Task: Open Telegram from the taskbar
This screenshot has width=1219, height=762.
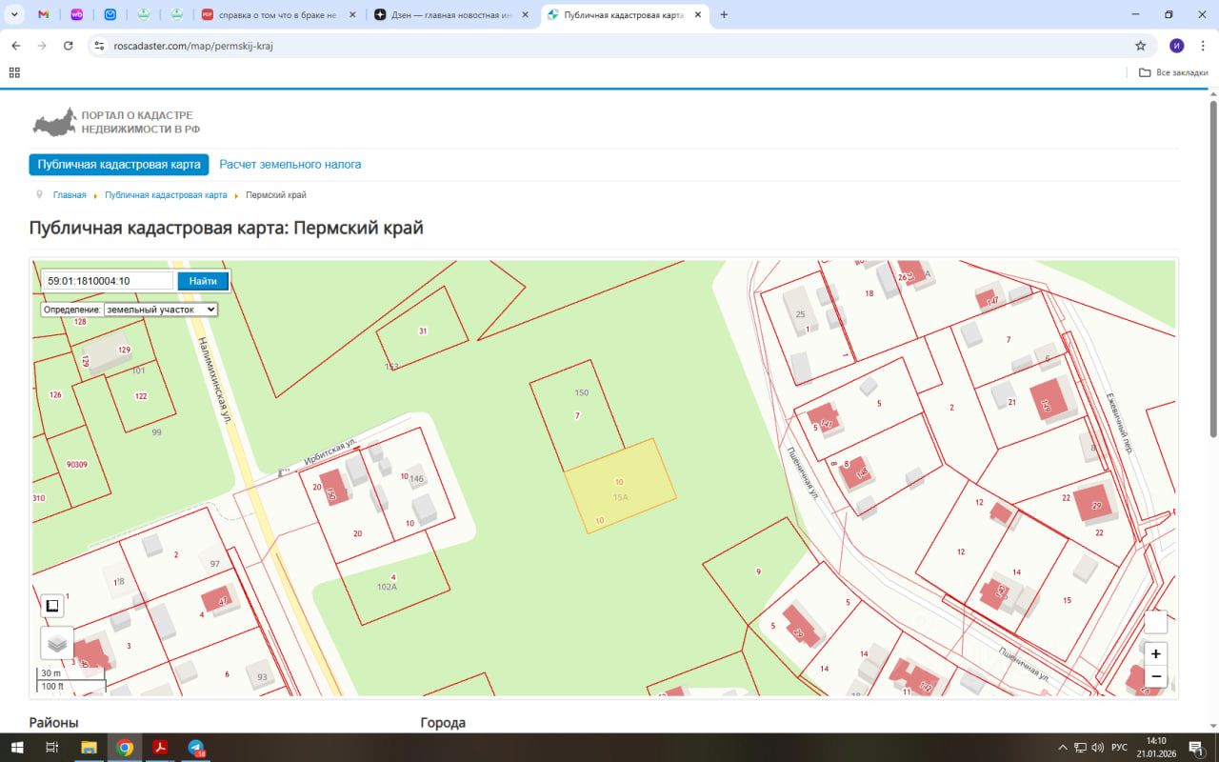Action: pyautogui.click(x=196, y=748)
